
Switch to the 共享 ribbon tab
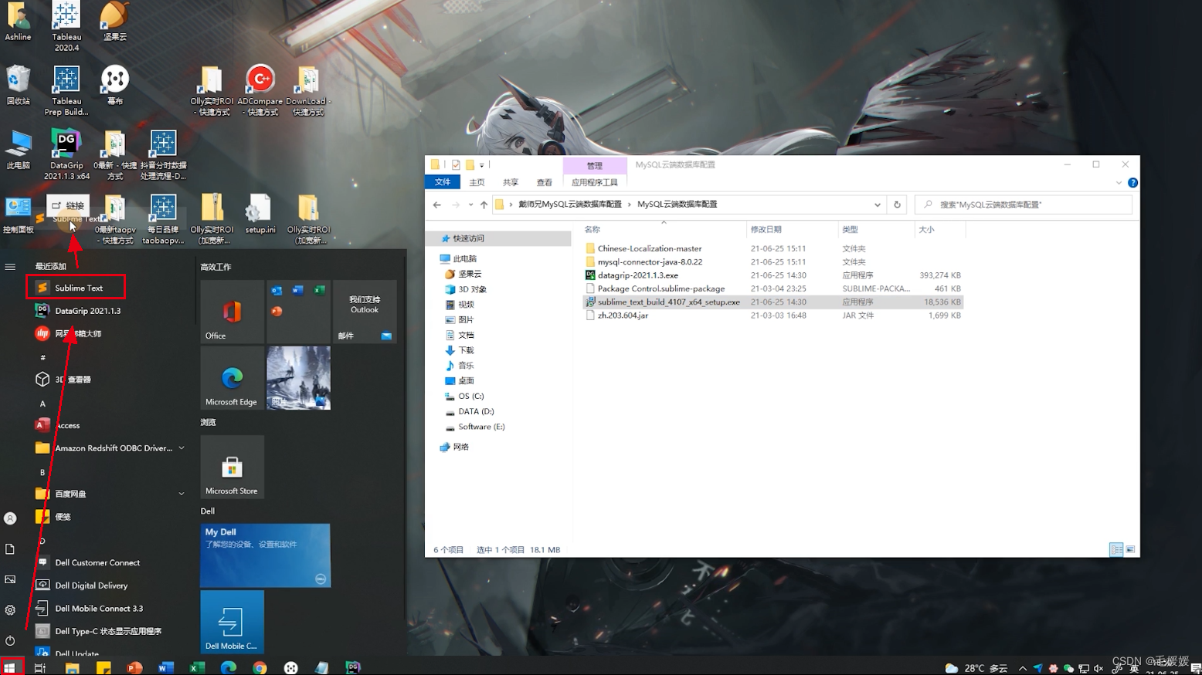pos(511,183)
